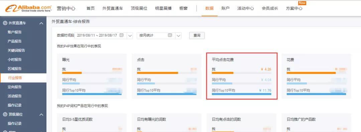Open 外贸直通车 top navigation item
This screenshot has height=132, width=361.
[113, 9]
